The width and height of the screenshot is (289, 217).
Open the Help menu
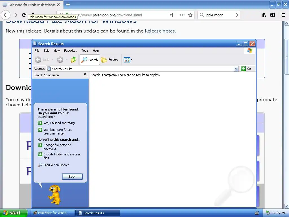(96, 51)
